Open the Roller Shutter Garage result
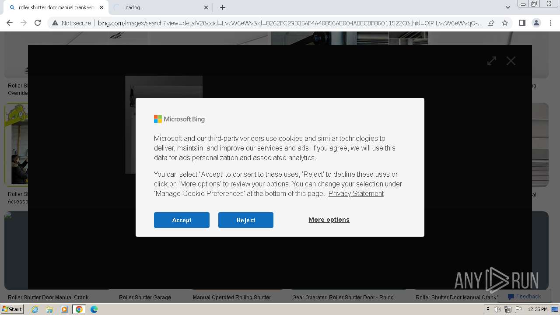Viewport: 560px width, 315px height. [x=145, y=297]
